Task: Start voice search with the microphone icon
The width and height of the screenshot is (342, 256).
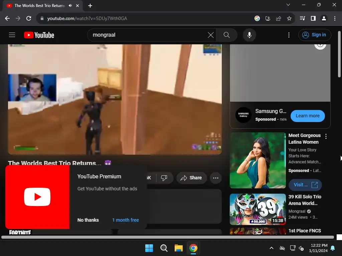Action: pos(249,35)
